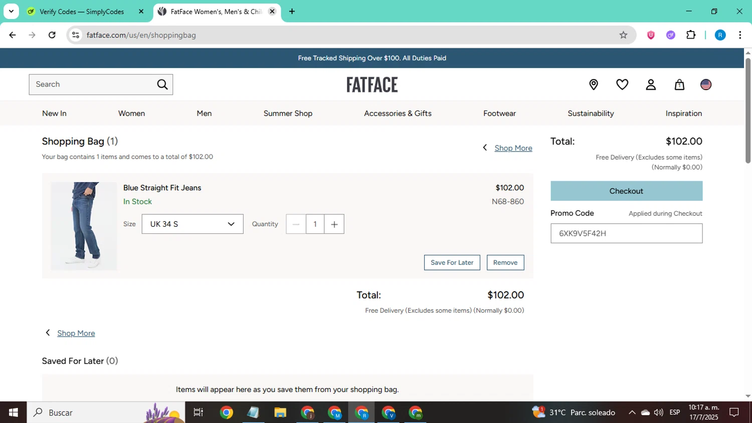Open the Inspiration menu
Screen dimensions: 752x423
point(683,113)
